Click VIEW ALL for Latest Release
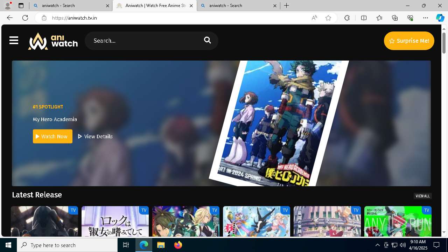448x252 pixels. point(422,196)
